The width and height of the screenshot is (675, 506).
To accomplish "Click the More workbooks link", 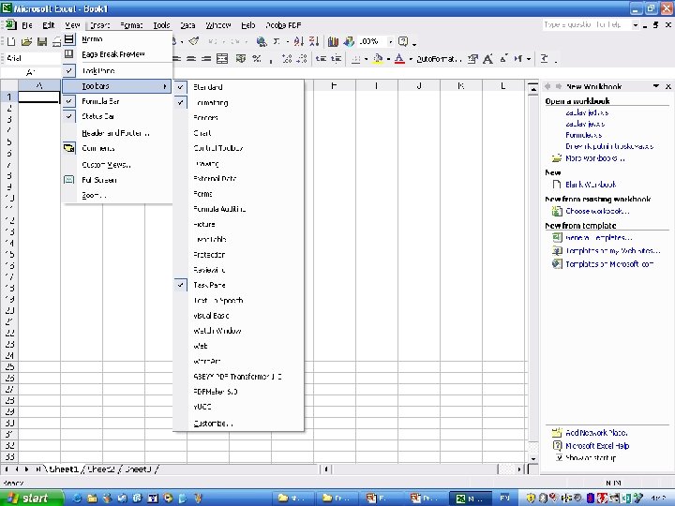I will point(595,158).
